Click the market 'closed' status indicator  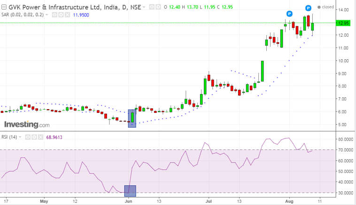coord(325,7)
